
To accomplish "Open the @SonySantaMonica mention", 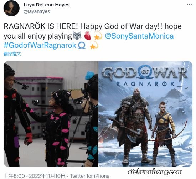I will coord(139,36).
